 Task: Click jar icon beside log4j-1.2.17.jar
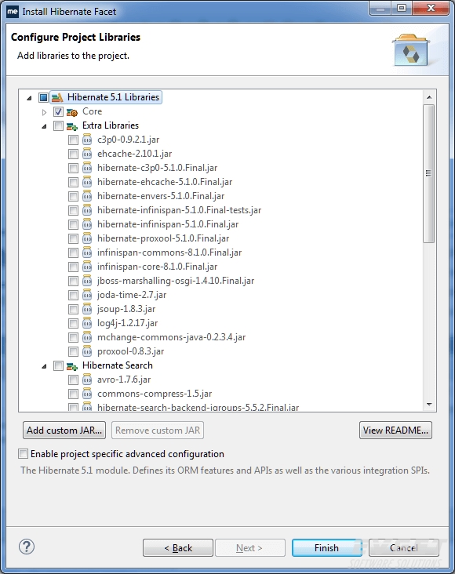(x=87, y=323)
